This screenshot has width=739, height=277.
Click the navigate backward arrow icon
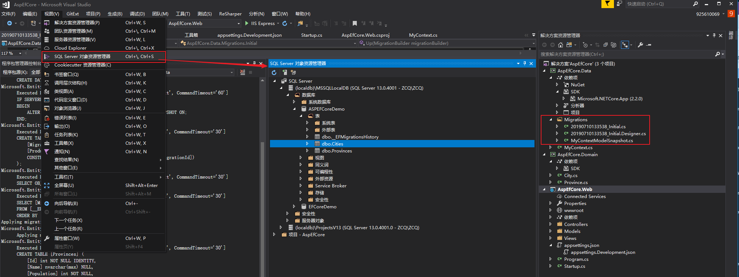coord(10,23)
